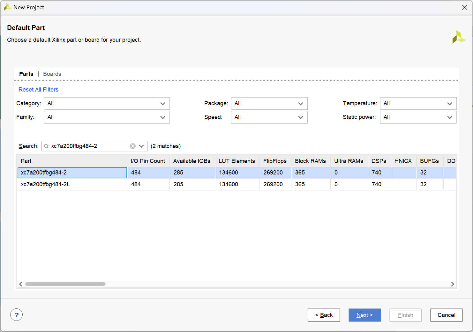The width and height of the screenshot is (473, 332).
Task: Click the Next button
Action: (x=364, y=315)
